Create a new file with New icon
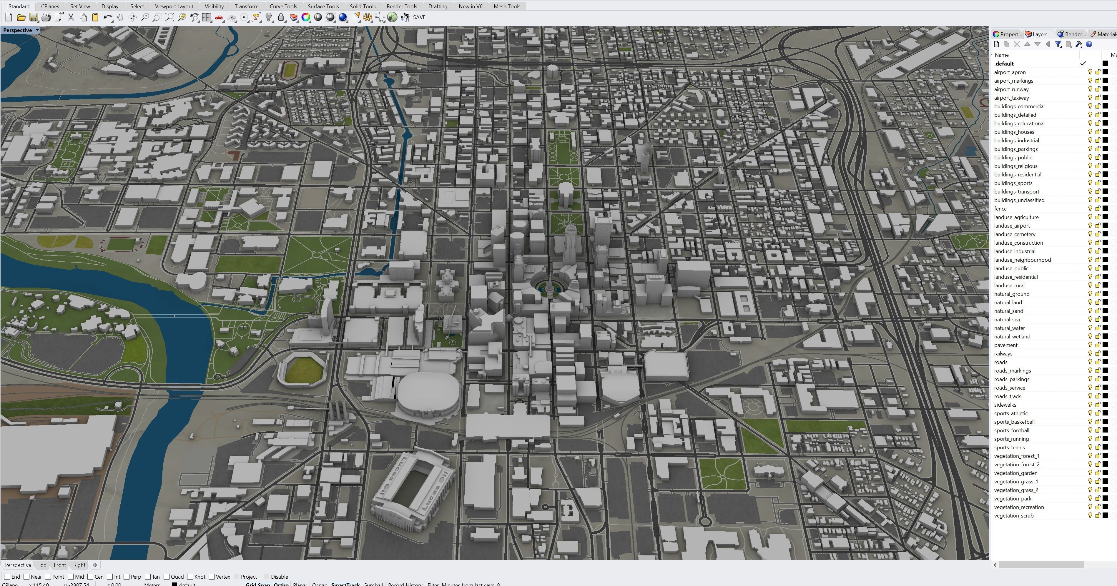The image size is (1117, 586). [x=8, y=17]
